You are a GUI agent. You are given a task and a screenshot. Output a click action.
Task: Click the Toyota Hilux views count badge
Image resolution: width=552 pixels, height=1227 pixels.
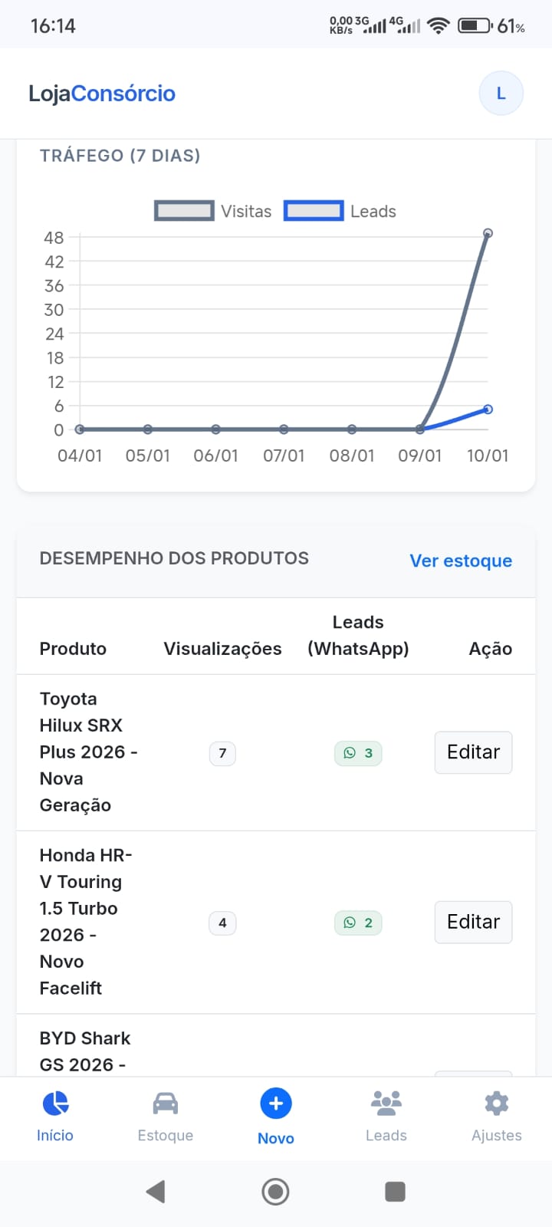pyautogui.click(x=222, y=753)
